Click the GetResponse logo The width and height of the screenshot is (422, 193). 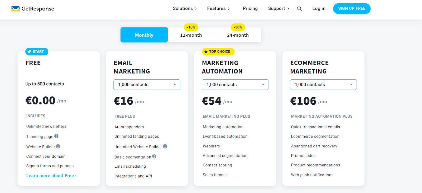(33, 9)
